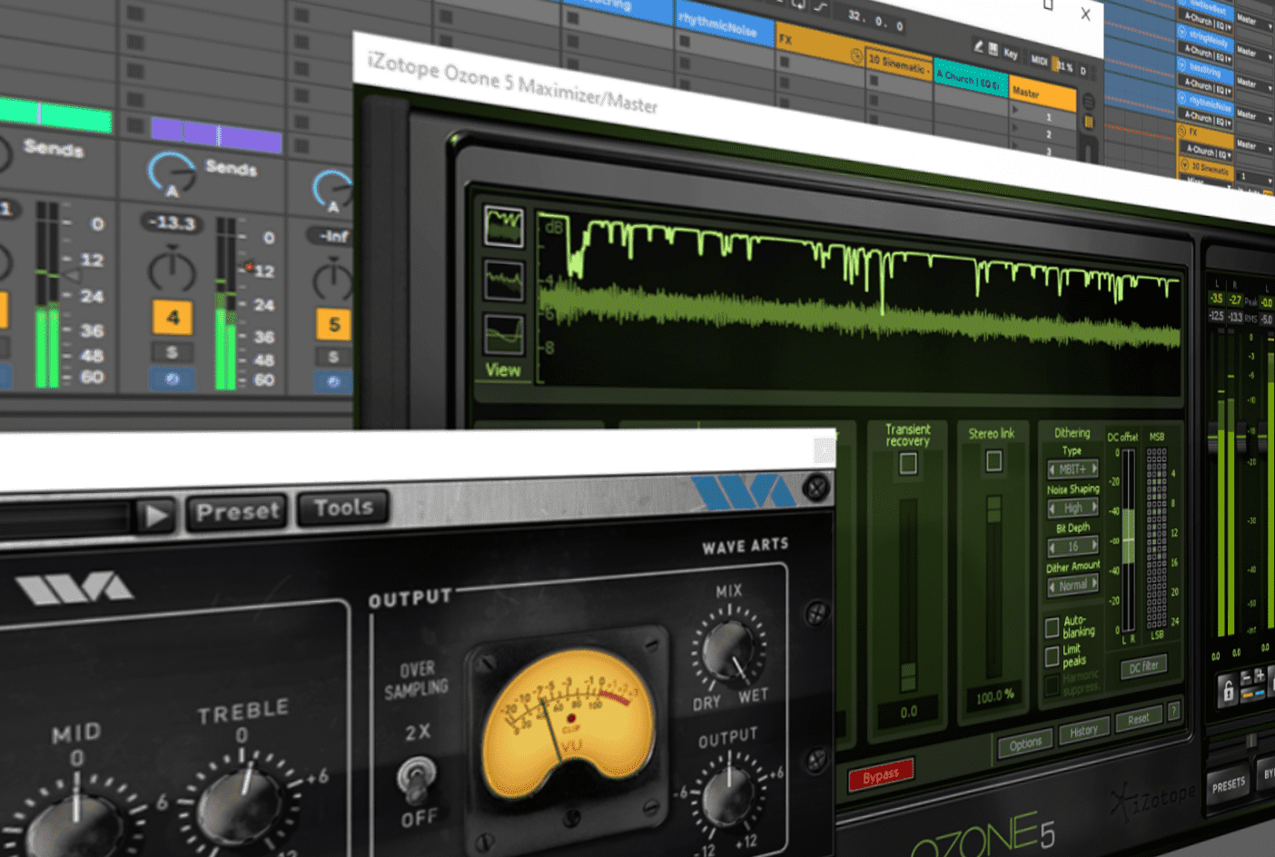Click next arrow on Dither Amount Normal

point(1093,584)
